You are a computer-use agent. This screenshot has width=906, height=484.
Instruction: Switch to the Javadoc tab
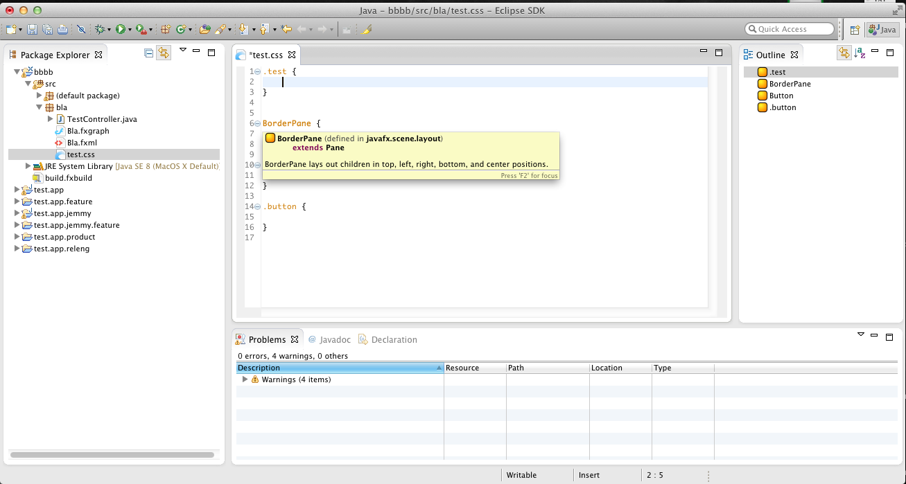click(329, 339)
